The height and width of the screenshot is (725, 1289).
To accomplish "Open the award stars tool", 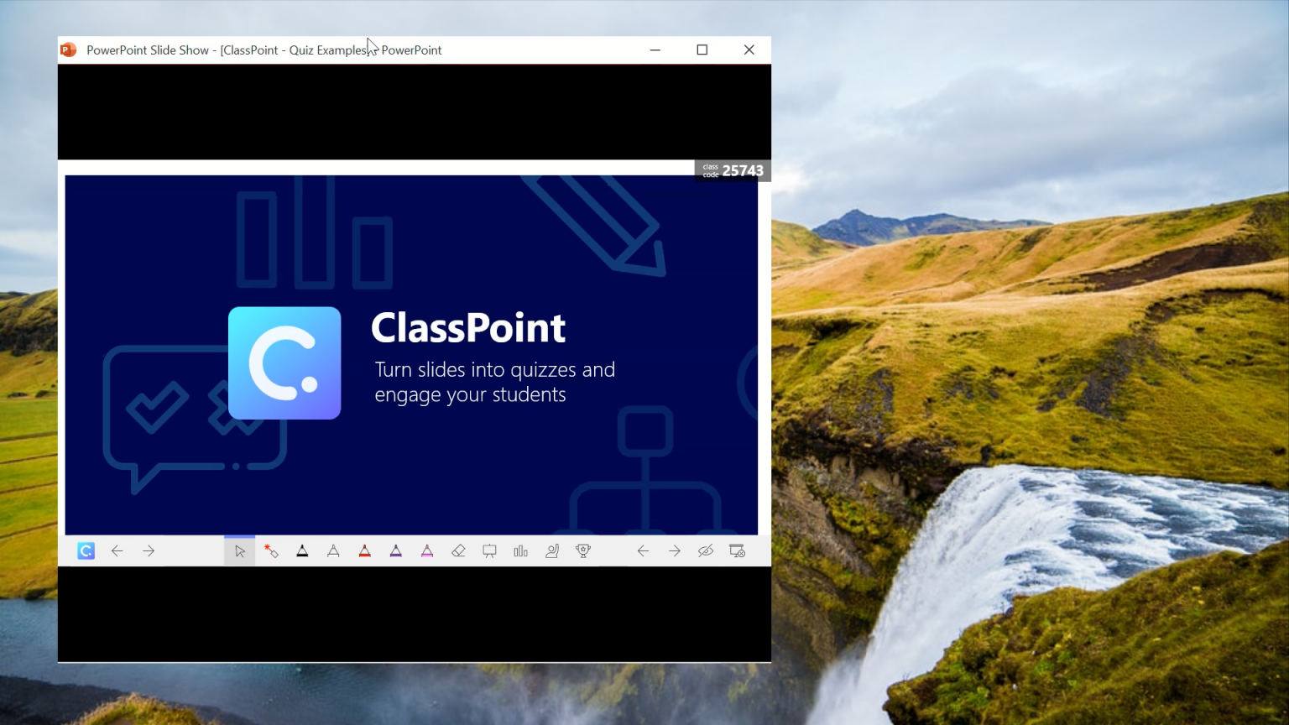I will (582, 550).
